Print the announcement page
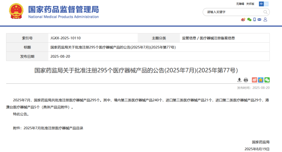Viewport: 282px width, 152px height. (x=246, y=80)
